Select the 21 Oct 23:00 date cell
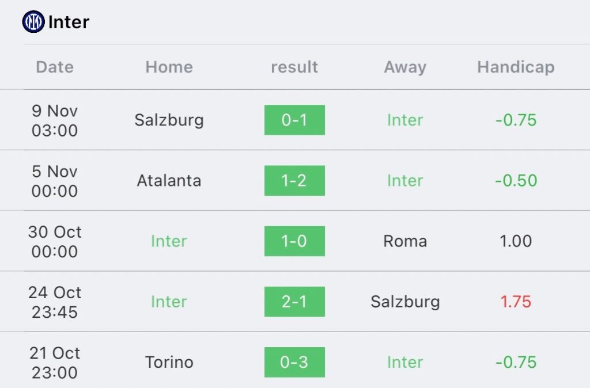Image resolution: width=590 pixels, height=388 pixels. click(x=55, y=362)
